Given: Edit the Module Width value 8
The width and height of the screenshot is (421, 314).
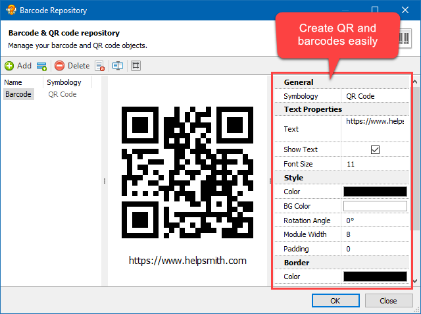Looking at the screenshot, I should point(375,234).
